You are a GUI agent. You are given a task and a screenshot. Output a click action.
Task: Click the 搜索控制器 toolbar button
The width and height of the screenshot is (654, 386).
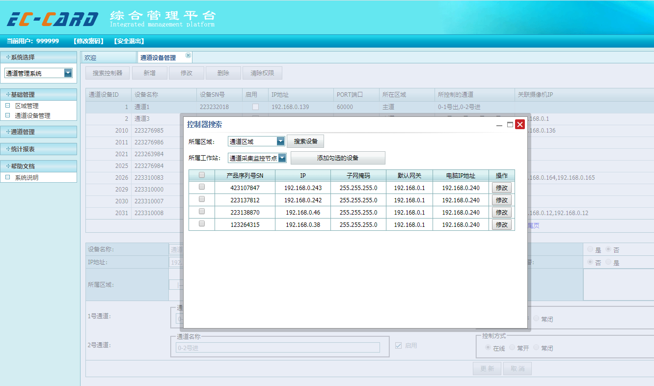[108, 73]
